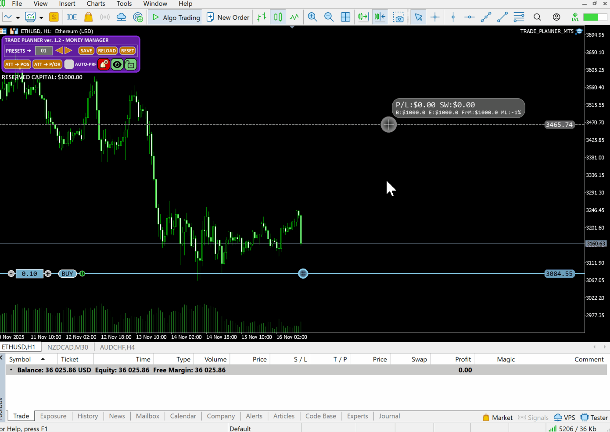Screen dimensions: 610x432
Task: Click the New Order button
Action: pyautogui.click(x=228, y=17)
